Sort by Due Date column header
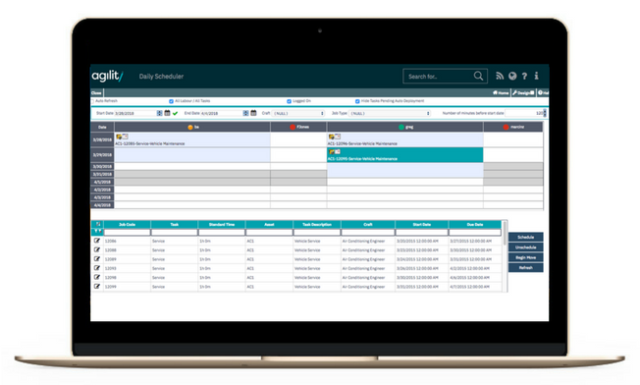The image size is (640, 385). click(475, 225)
